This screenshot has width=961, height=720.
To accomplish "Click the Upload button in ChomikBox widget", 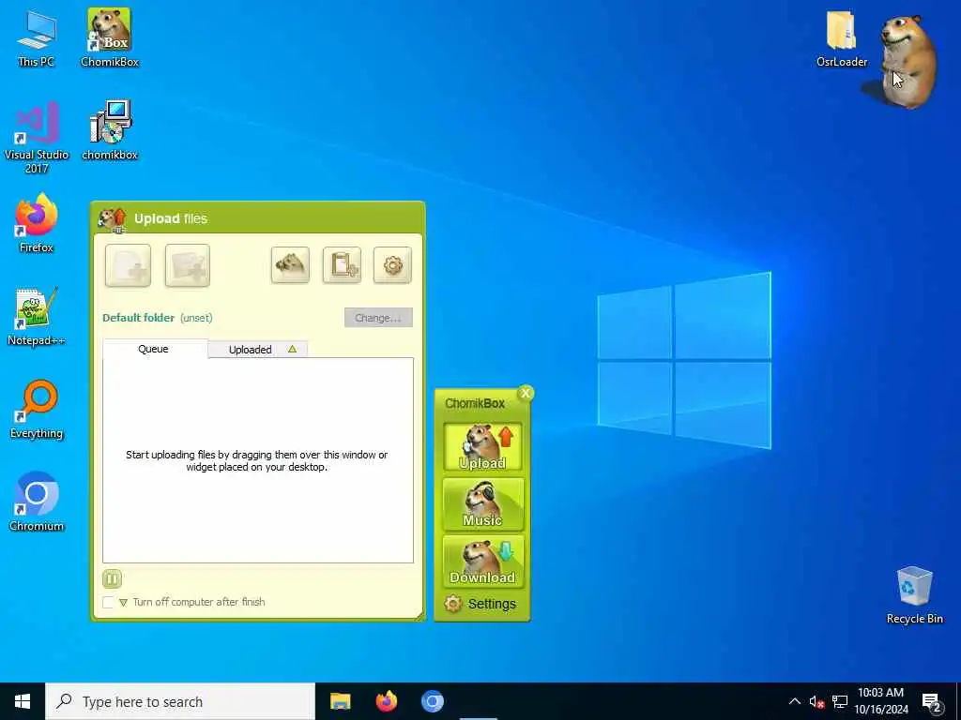I will pos(483,447).
